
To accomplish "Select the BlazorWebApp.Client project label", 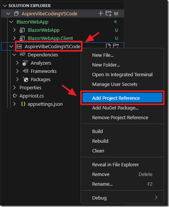I will tap(50, 38).
